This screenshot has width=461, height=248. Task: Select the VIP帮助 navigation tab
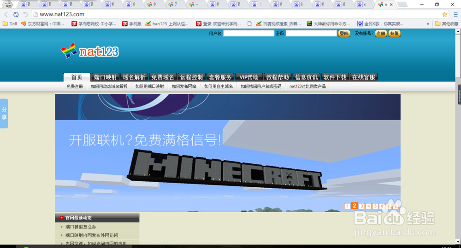click(x=249, y=77)
